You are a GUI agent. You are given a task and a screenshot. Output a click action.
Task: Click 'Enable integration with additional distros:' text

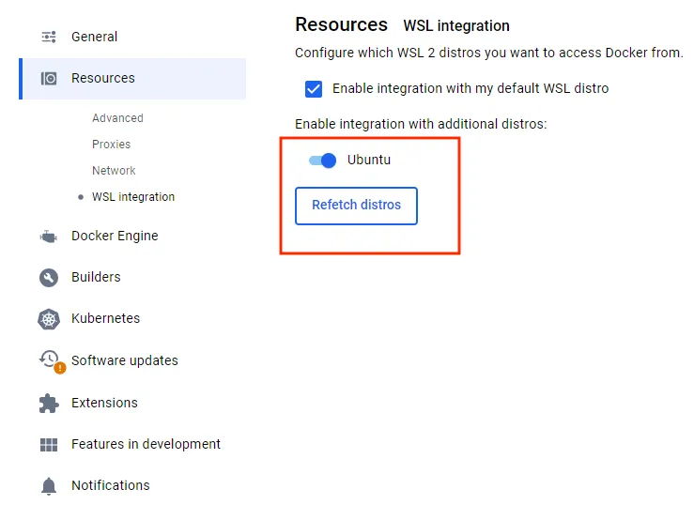click(421, 124)
